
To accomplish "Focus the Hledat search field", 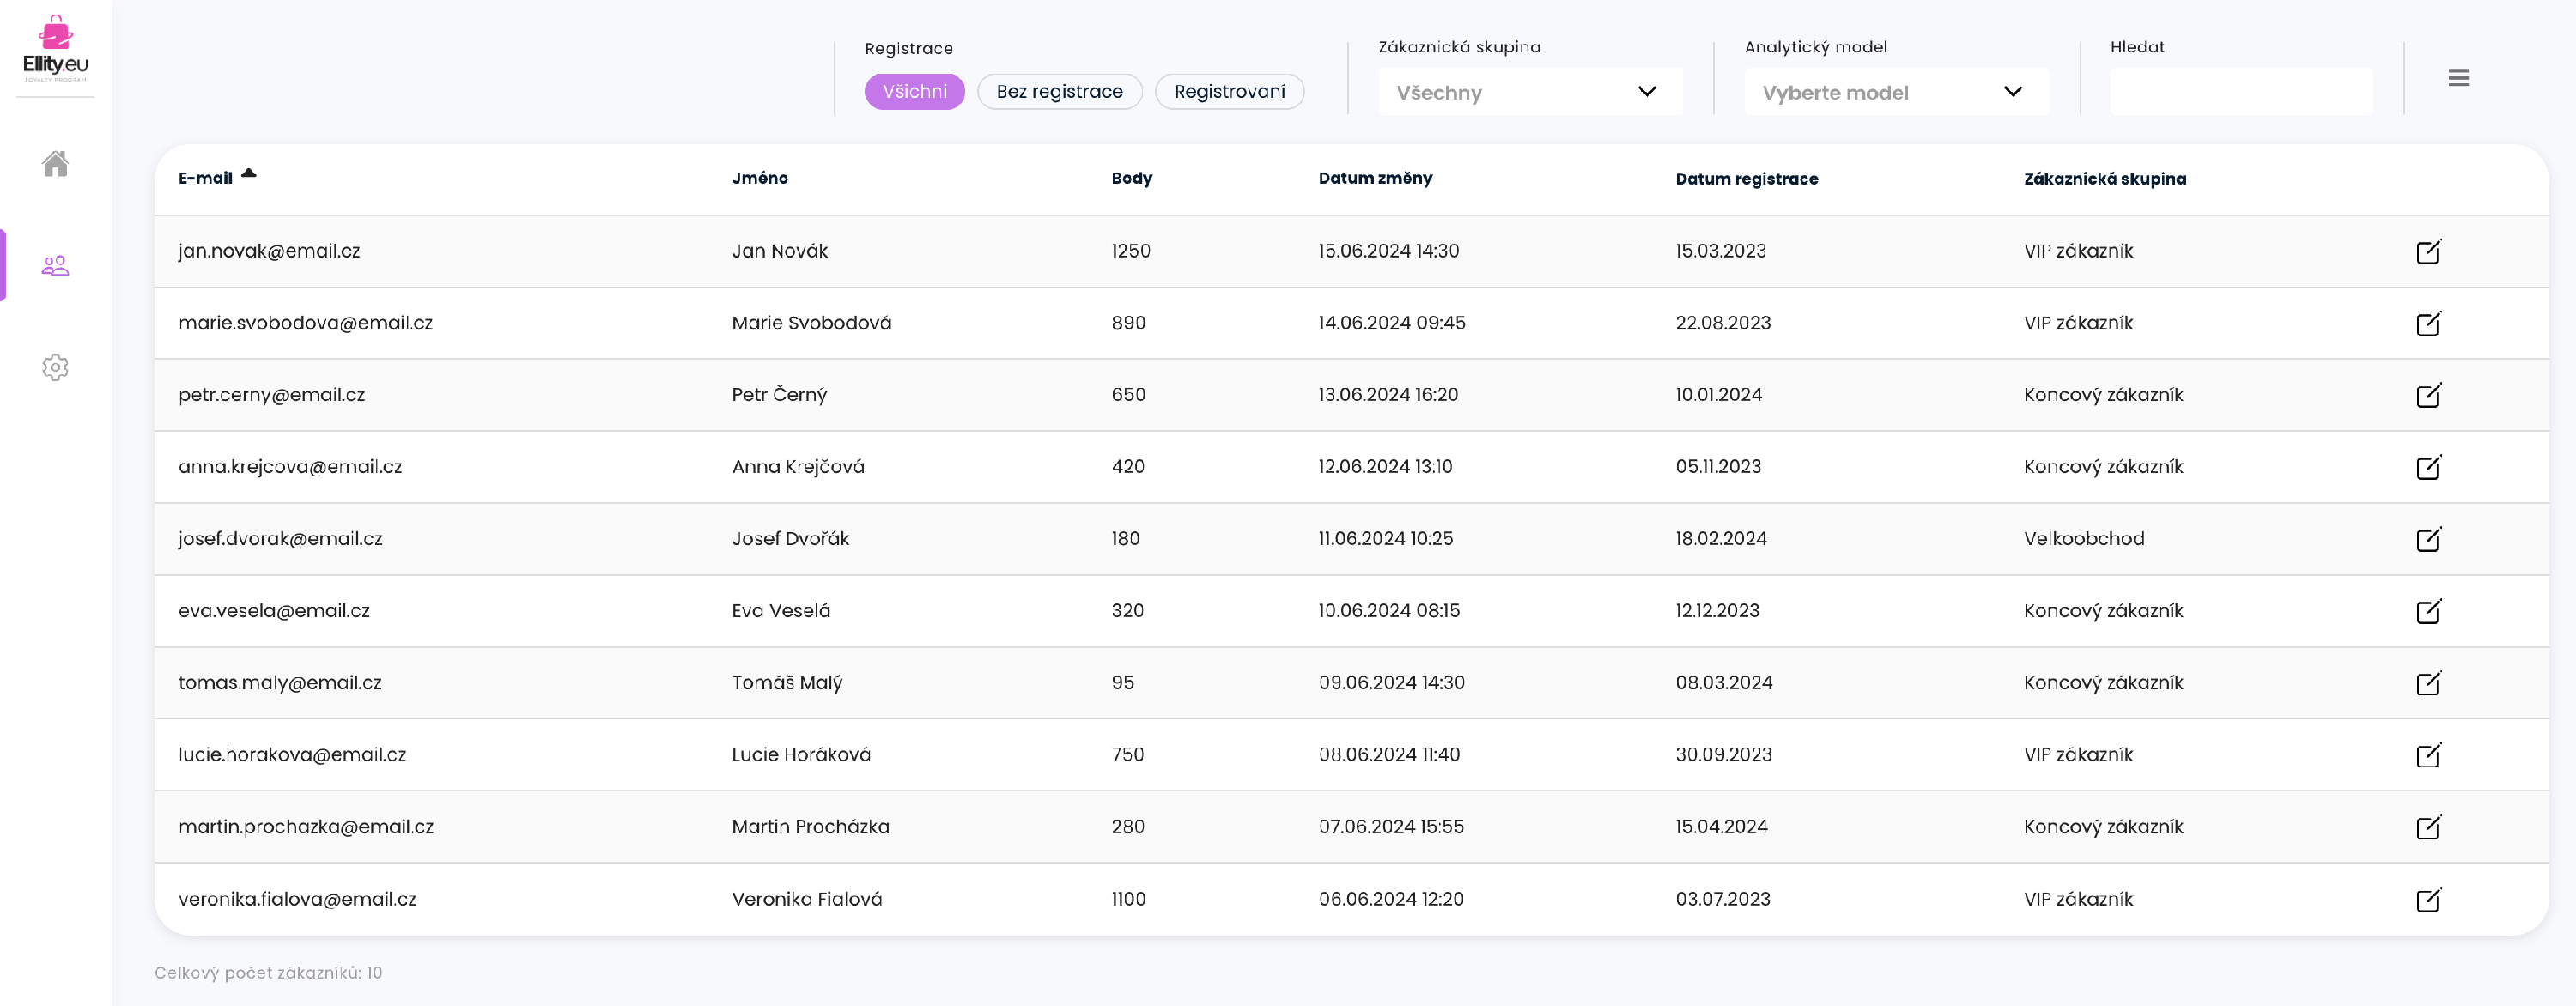I will pyautogui.click(x=2240, y=92).
